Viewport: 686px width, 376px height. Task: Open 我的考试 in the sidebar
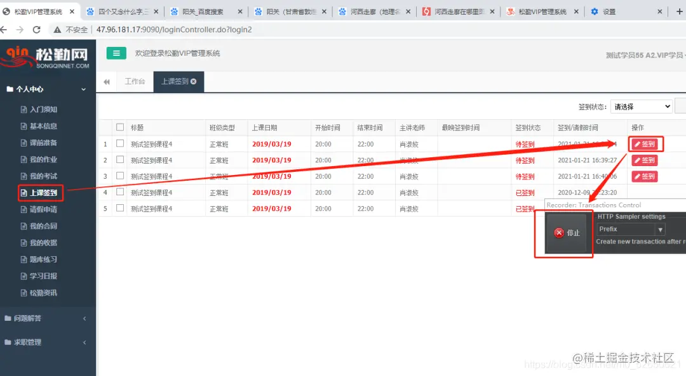(39, 176)
